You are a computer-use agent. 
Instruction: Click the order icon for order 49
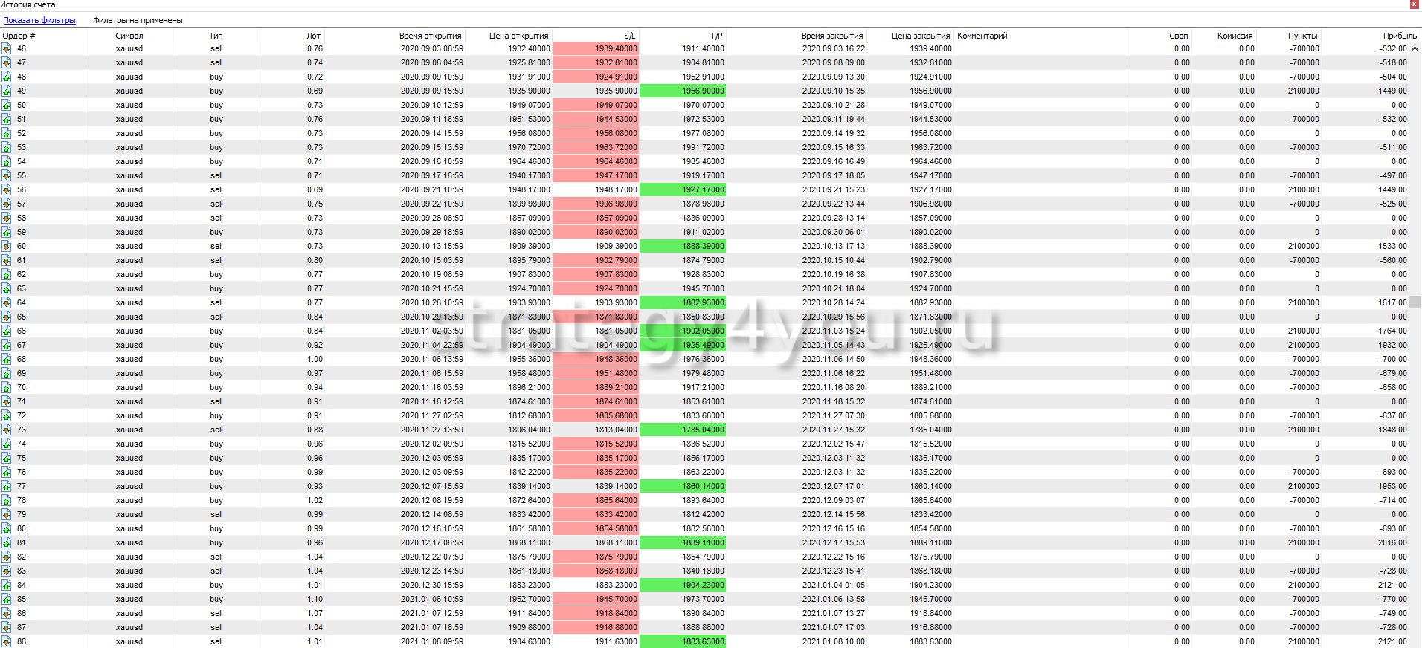(x=6, y=91)
